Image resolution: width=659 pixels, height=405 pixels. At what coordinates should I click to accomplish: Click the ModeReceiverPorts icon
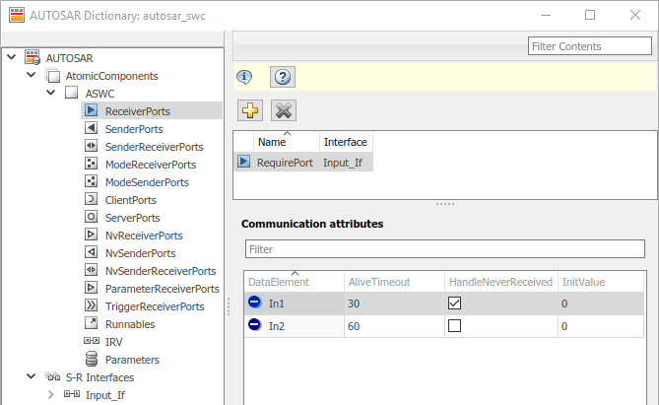(x=91, y=164)
